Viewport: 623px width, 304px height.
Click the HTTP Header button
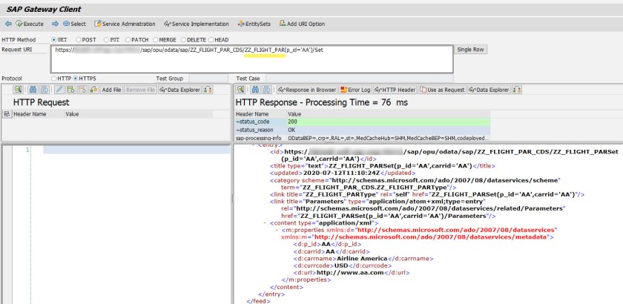pos(395,90)
